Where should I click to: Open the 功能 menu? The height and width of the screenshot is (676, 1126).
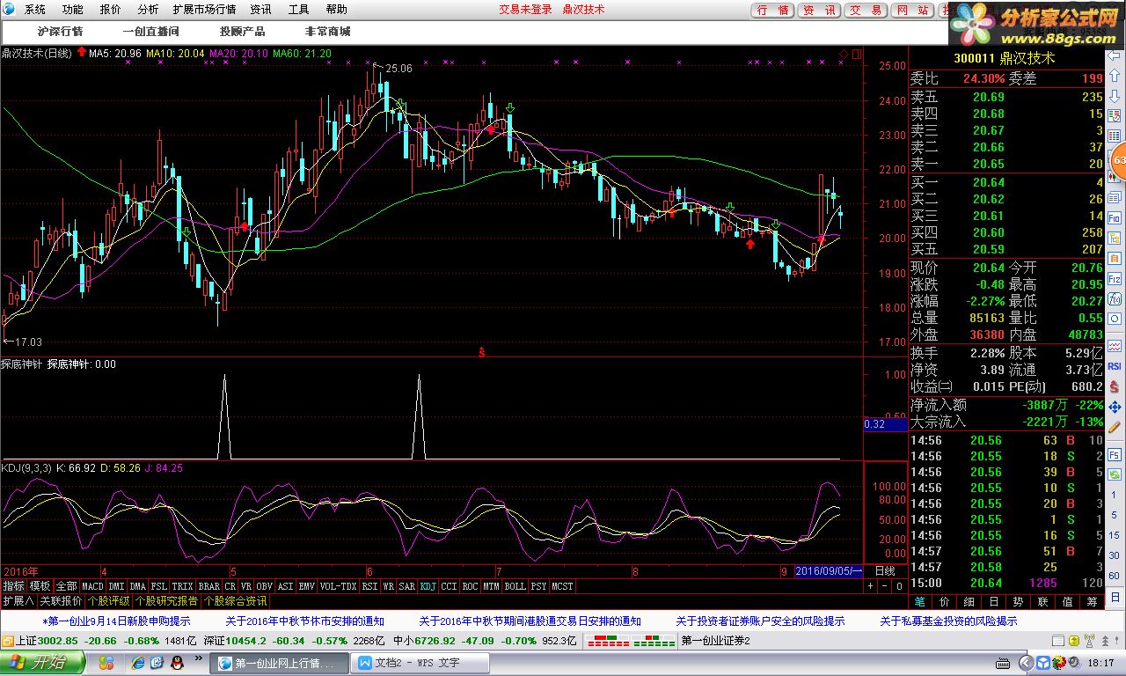tap(73, 10)
